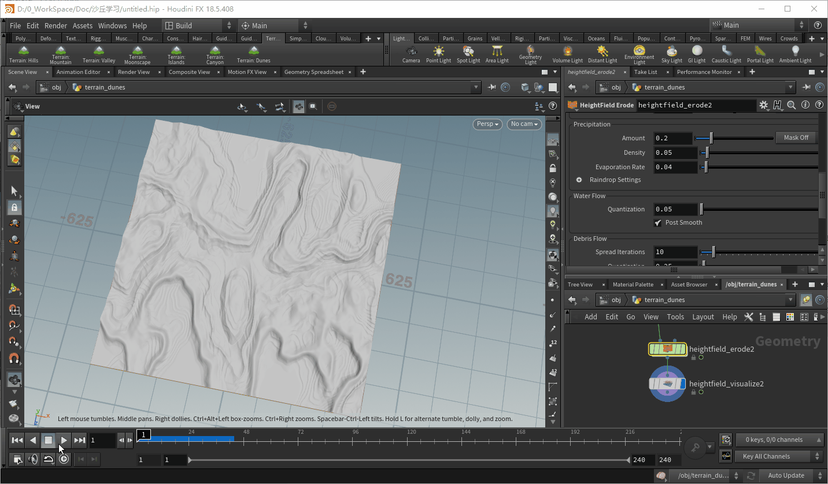Screen dimensions: 828x484
Task: Add a Distant Light from the shelf
Action: tap(602, 54)
